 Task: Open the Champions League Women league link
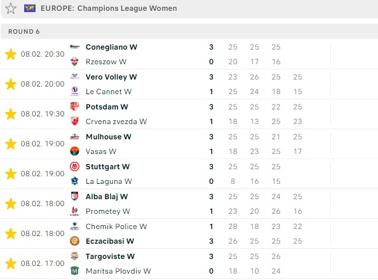[x=127, y=8]
